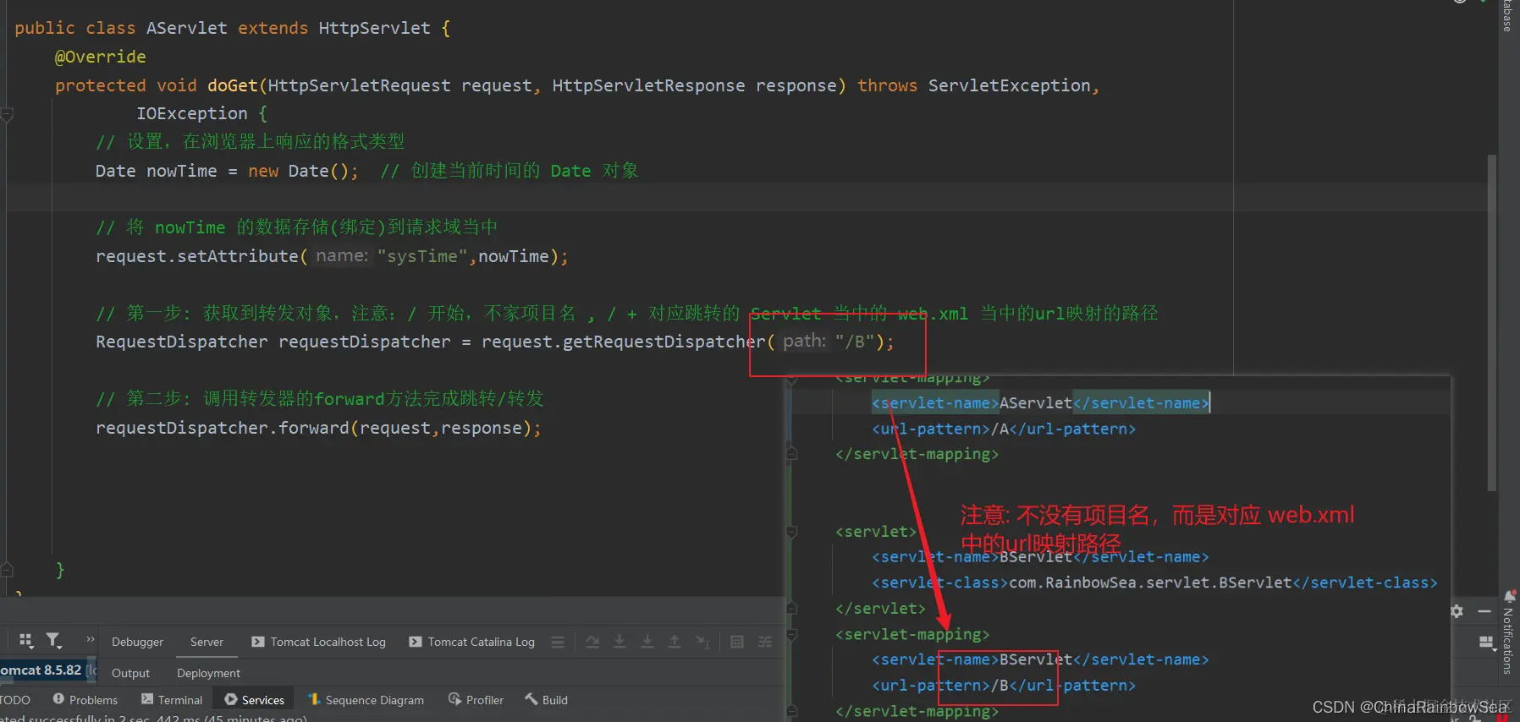Click the Tomcat Catalina Log tab icon

pyautogui.click(x=416, y=642)
